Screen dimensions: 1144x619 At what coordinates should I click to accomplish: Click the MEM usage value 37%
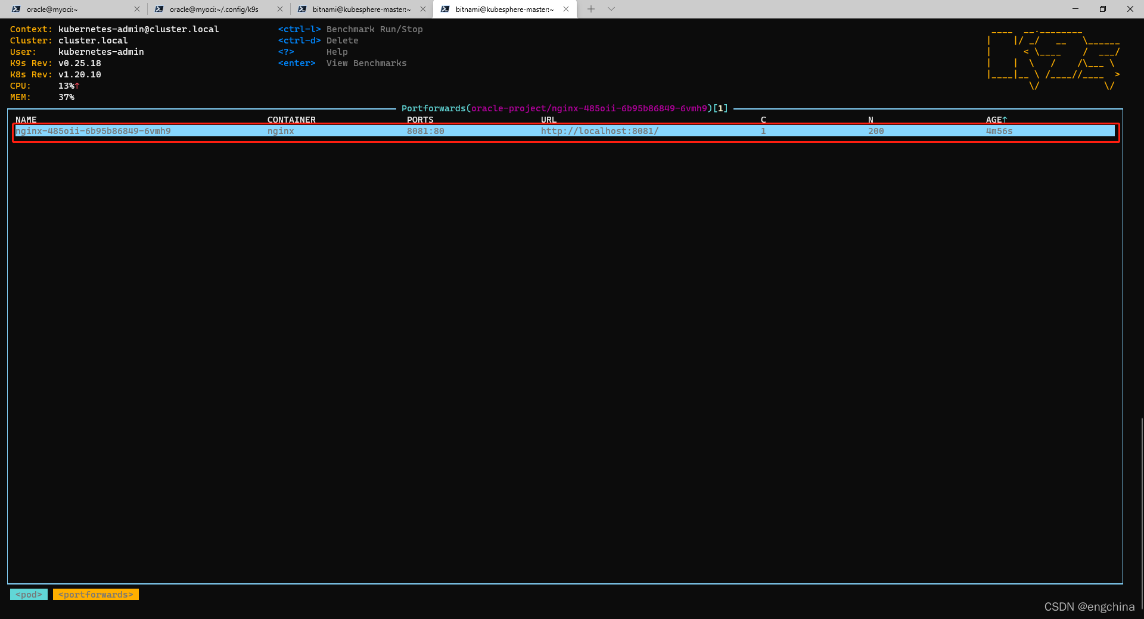[x=66, y=97]
